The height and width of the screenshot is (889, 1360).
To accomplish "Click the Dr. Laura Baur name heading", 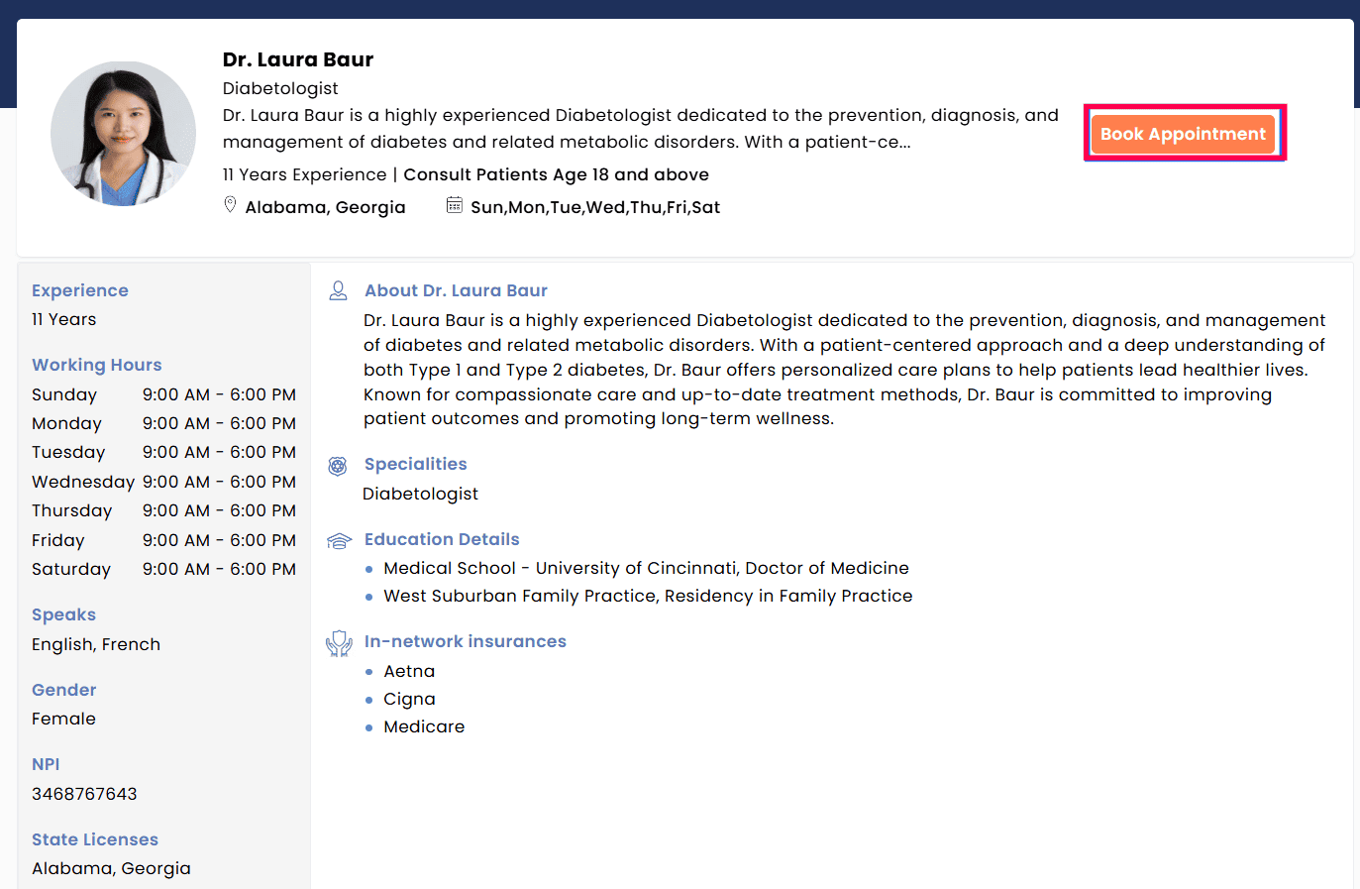I will (x=297, y=59).
